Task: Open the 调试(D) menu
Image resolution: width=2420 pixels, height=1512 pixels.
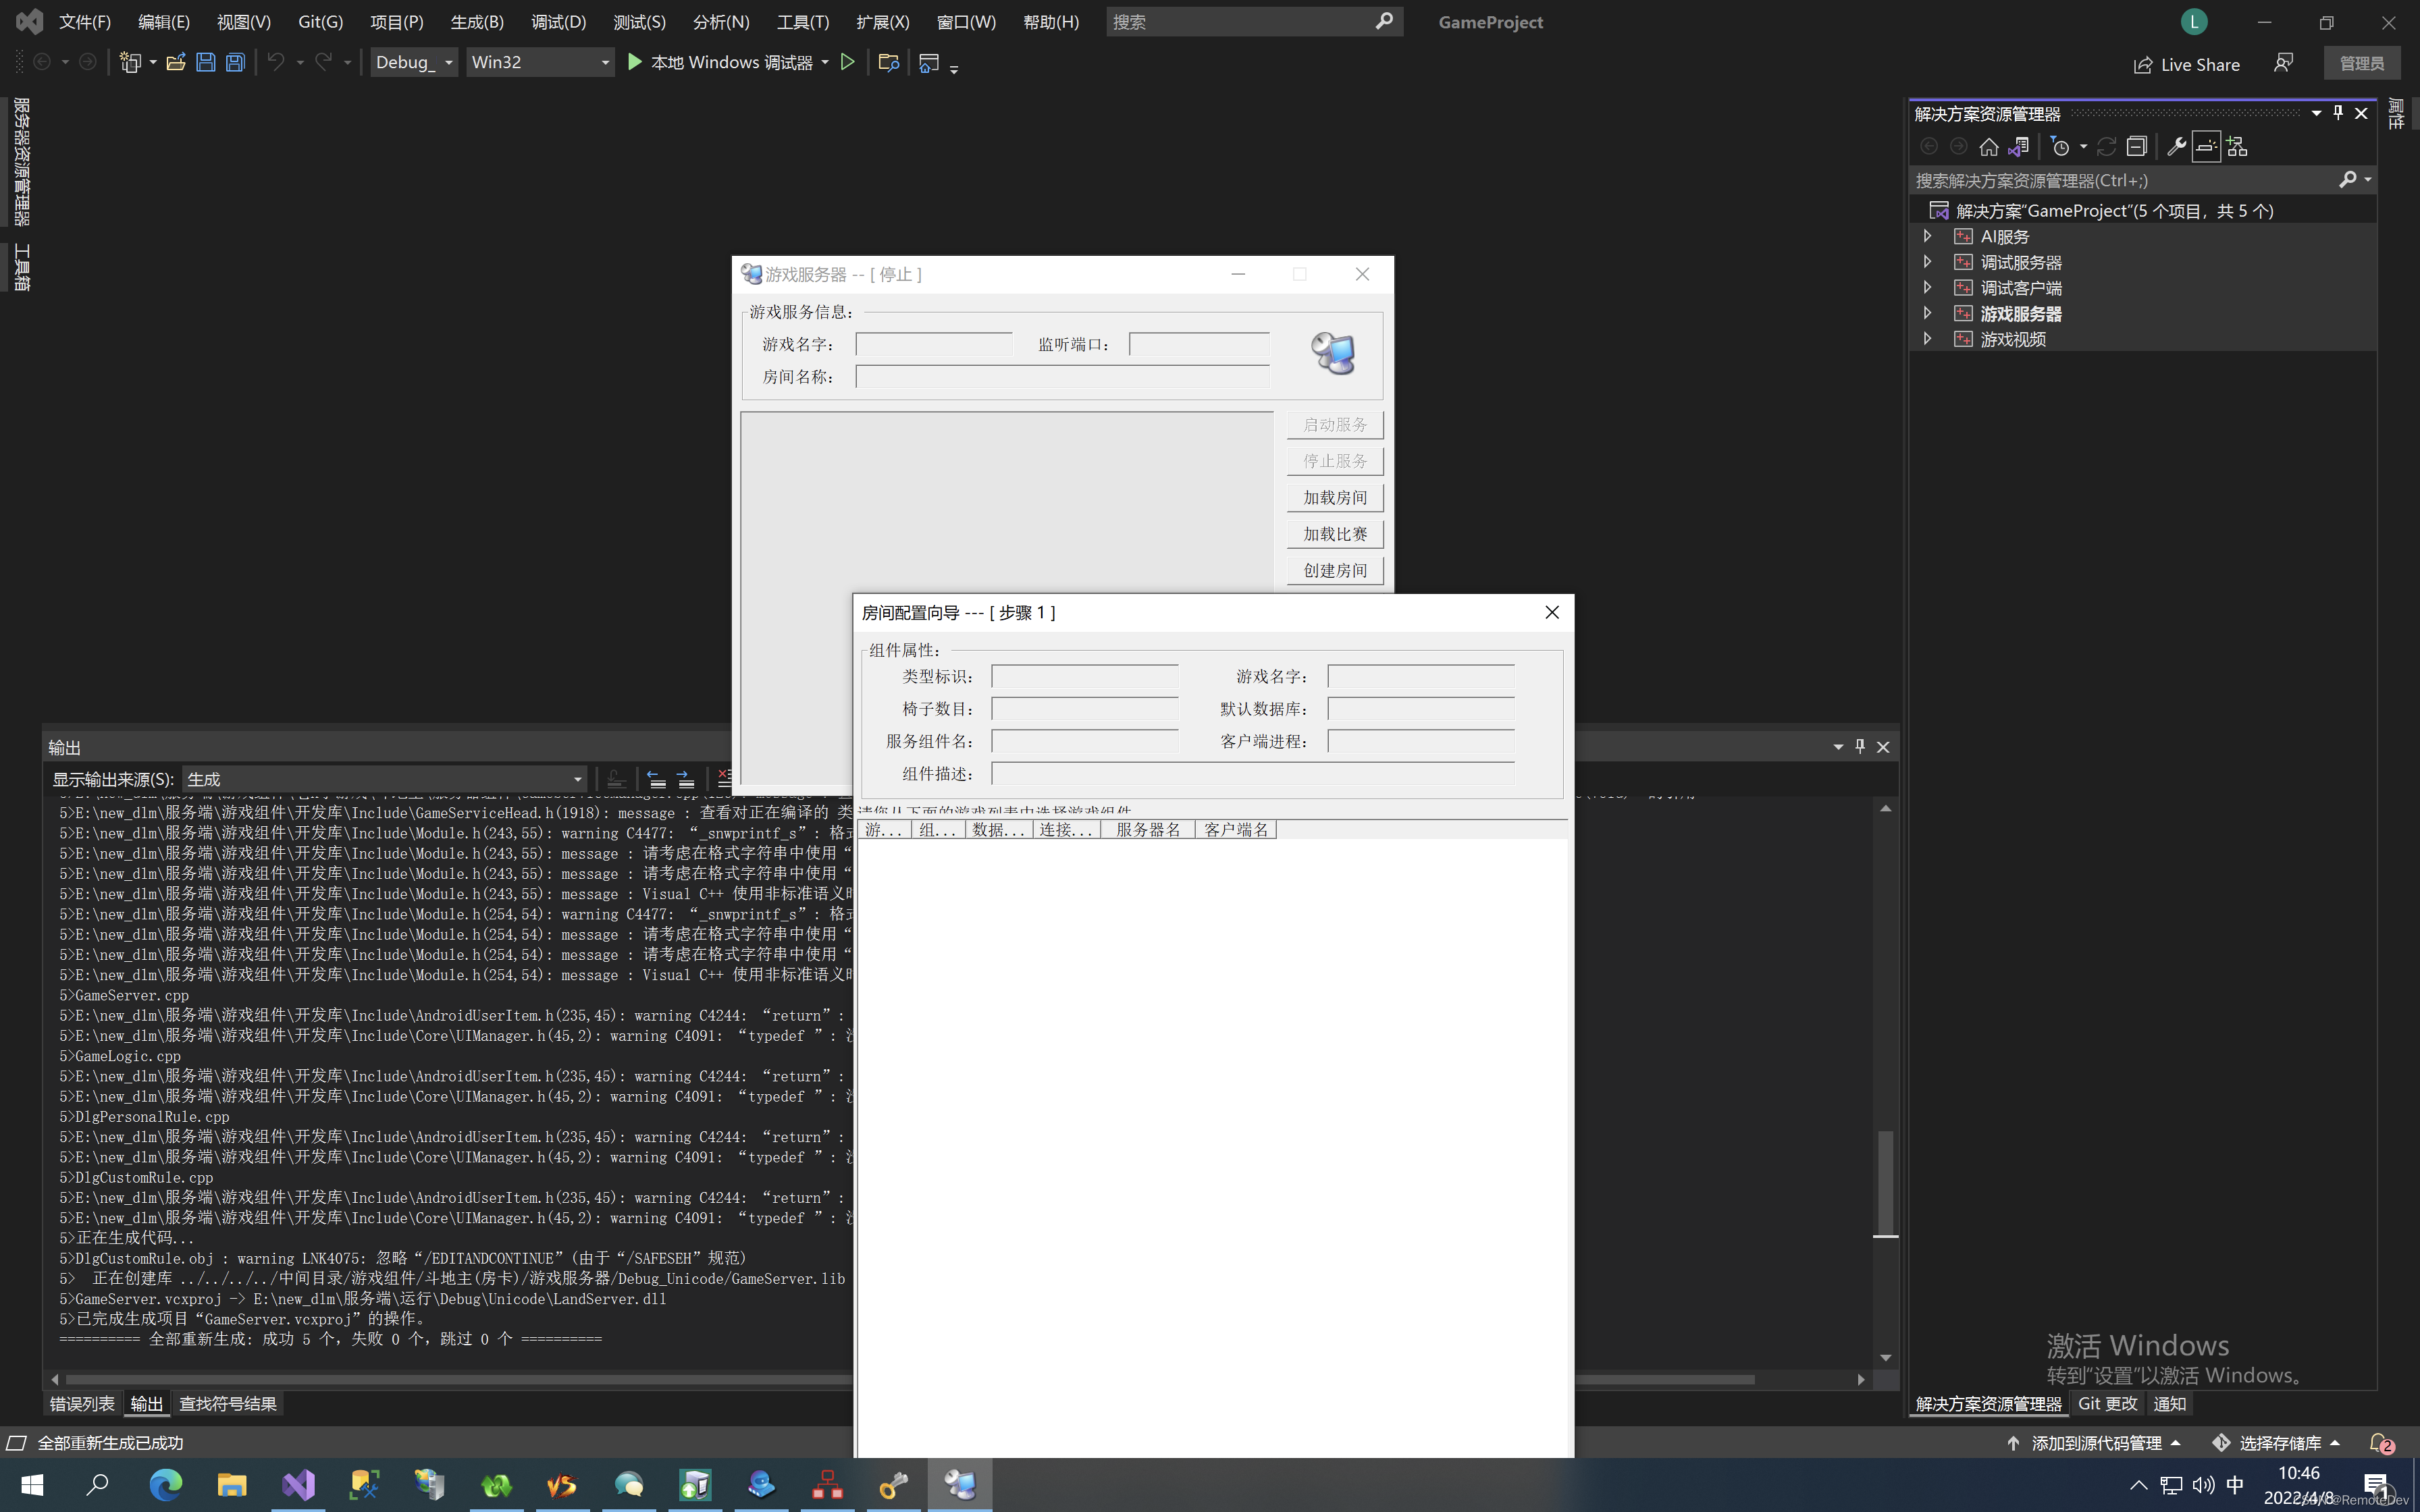Action: (x=558, y=22)
